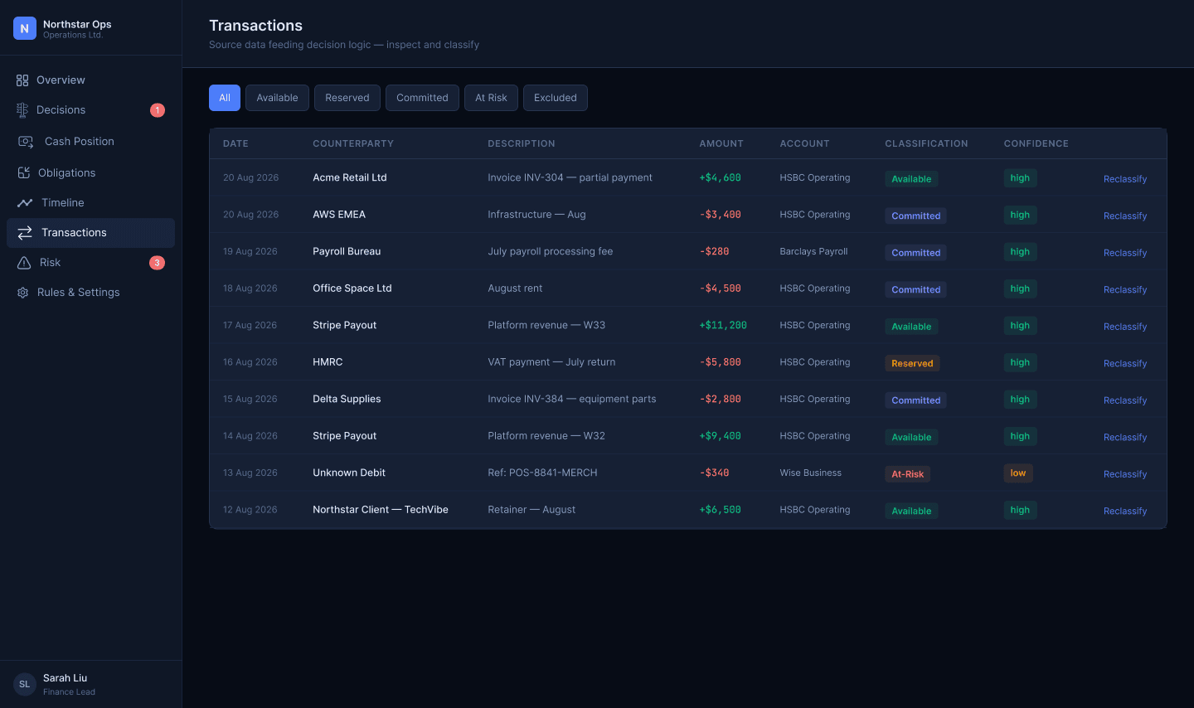Open the At Risk filter tab
The height and width of the screenshot is (708, 1194).
(x=491, y=98)
